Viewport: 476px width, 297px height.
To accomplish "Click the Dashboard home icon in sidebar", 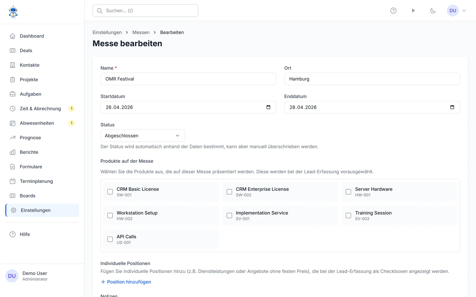I will (x=12, y=36).
